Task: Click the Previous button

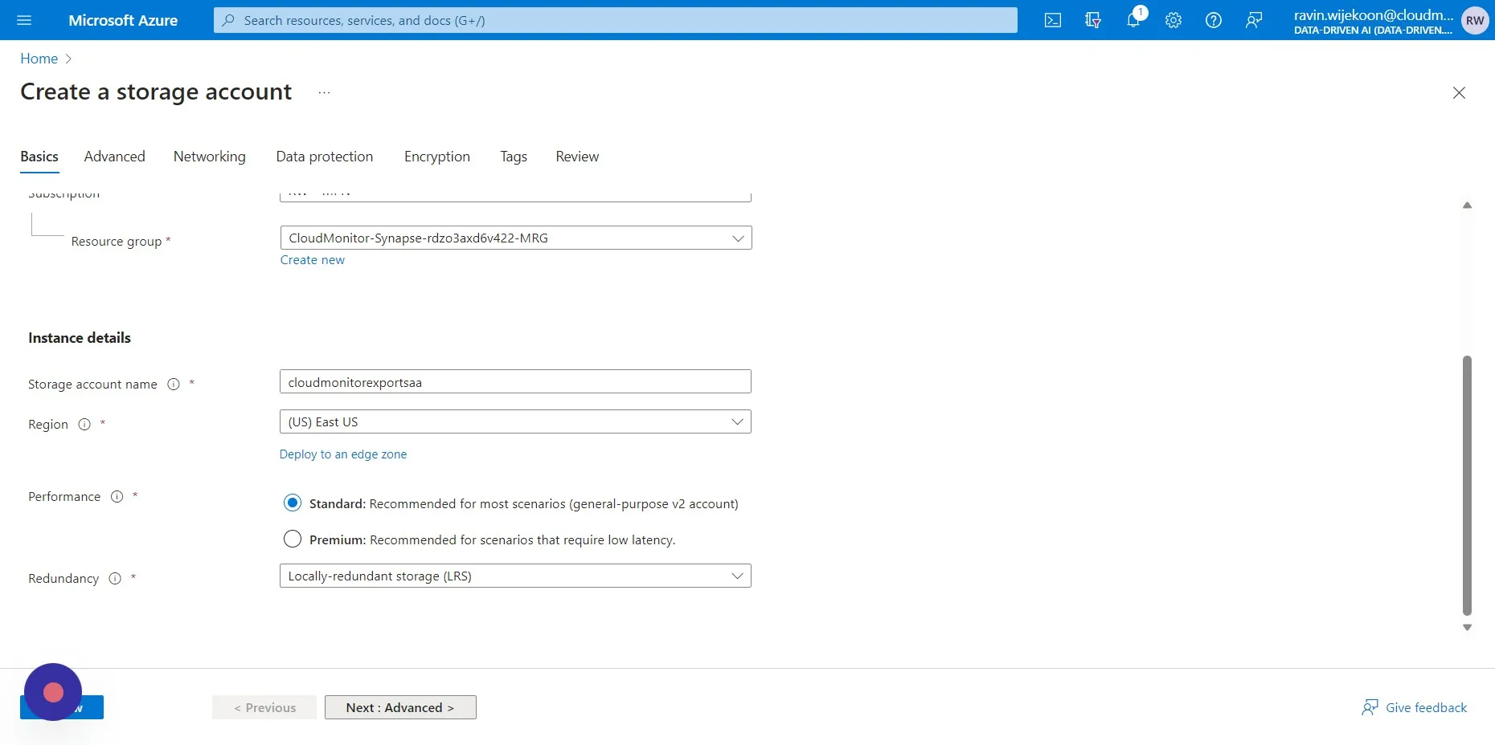Action: pyautogui.click(x=264, y=707)
